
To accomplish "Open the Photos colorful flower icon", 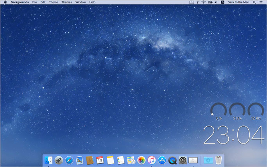I will 142,160.
